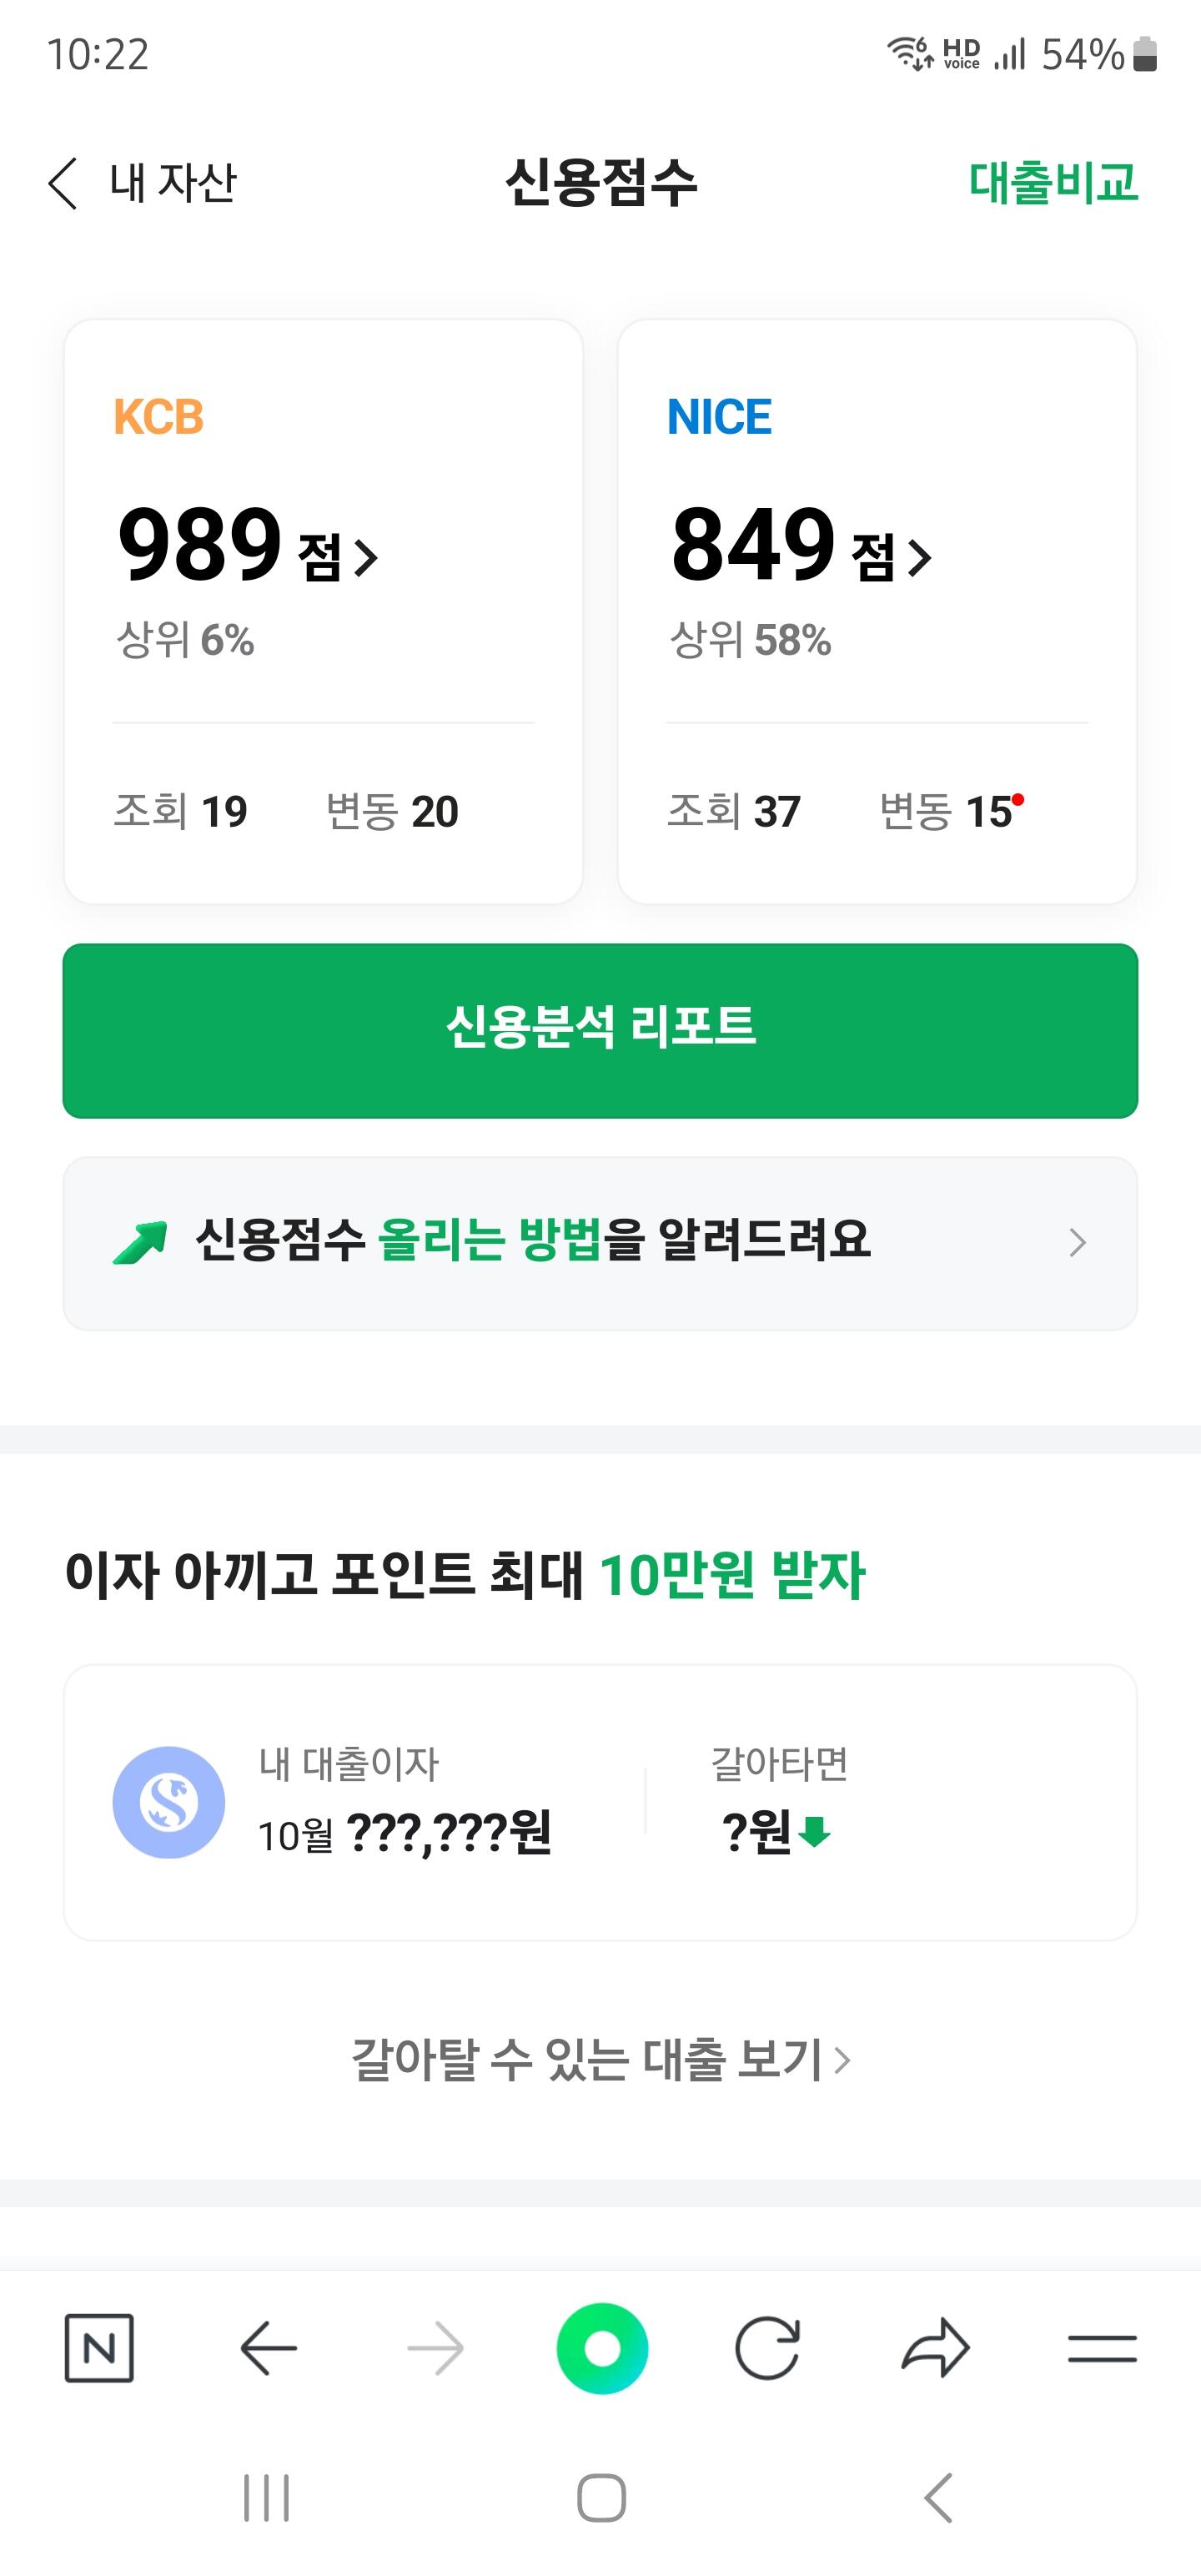This screenshot has height=2576, width=1201.
Task: Tap 신용분석 리포트 green button
Action: pos(600,1030)
